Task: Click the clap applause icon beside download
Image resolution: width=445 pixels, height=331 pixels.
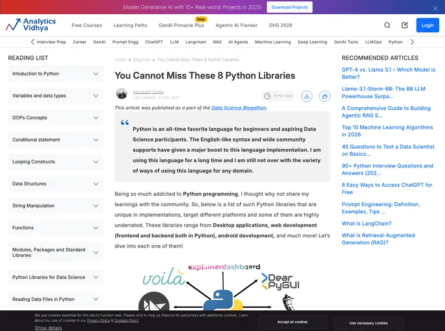Action: tap(322, 96)
